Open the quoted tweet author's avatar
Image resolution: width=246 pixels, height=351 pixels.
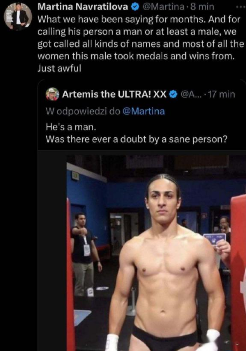click(x=53, y=94)
